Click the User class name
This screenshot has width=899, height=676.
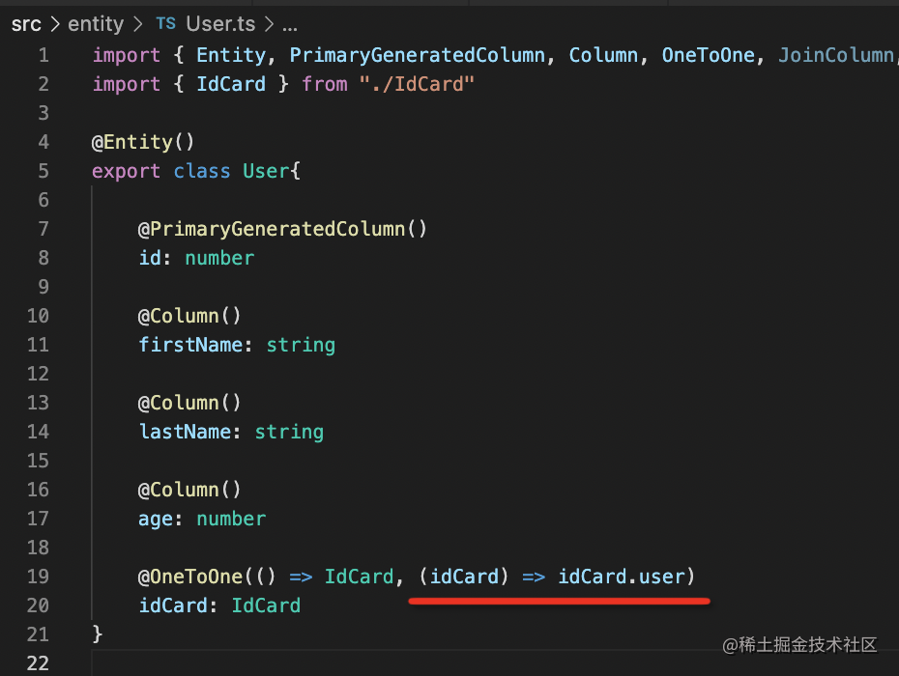coord(266,171)
